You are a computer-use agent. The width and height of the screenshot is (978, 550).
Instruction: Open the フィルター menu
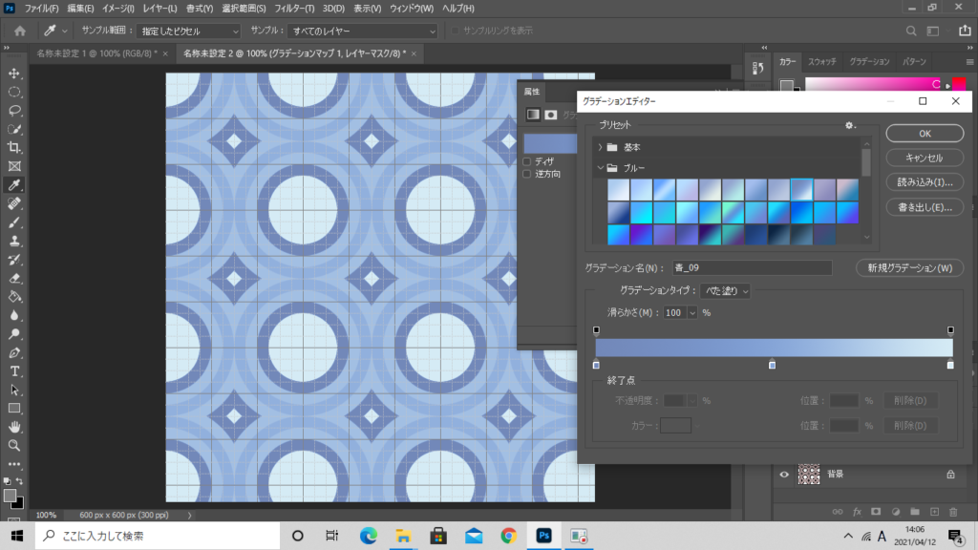point(294,9)
